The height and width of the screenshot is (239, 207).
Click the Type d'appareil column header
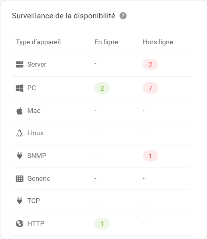[x=38, y=42]
